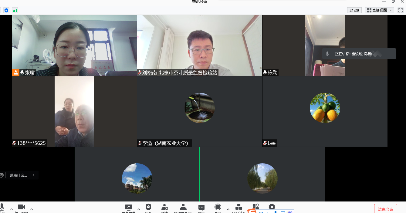The image size is (406, 213).
Task: Open the share screen option
Action: 129,208
